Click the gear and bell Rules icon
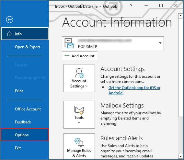Image resolution: width=184 pixels, height=160 pixels. pos(79,142)
